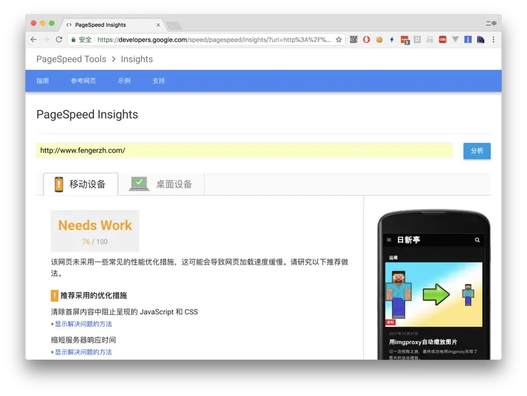Click the URL field containing http://www.fengerzh.com/
The height and width of the screenshot is (396, 527).
pyautogui.click(x=244, y=151)
